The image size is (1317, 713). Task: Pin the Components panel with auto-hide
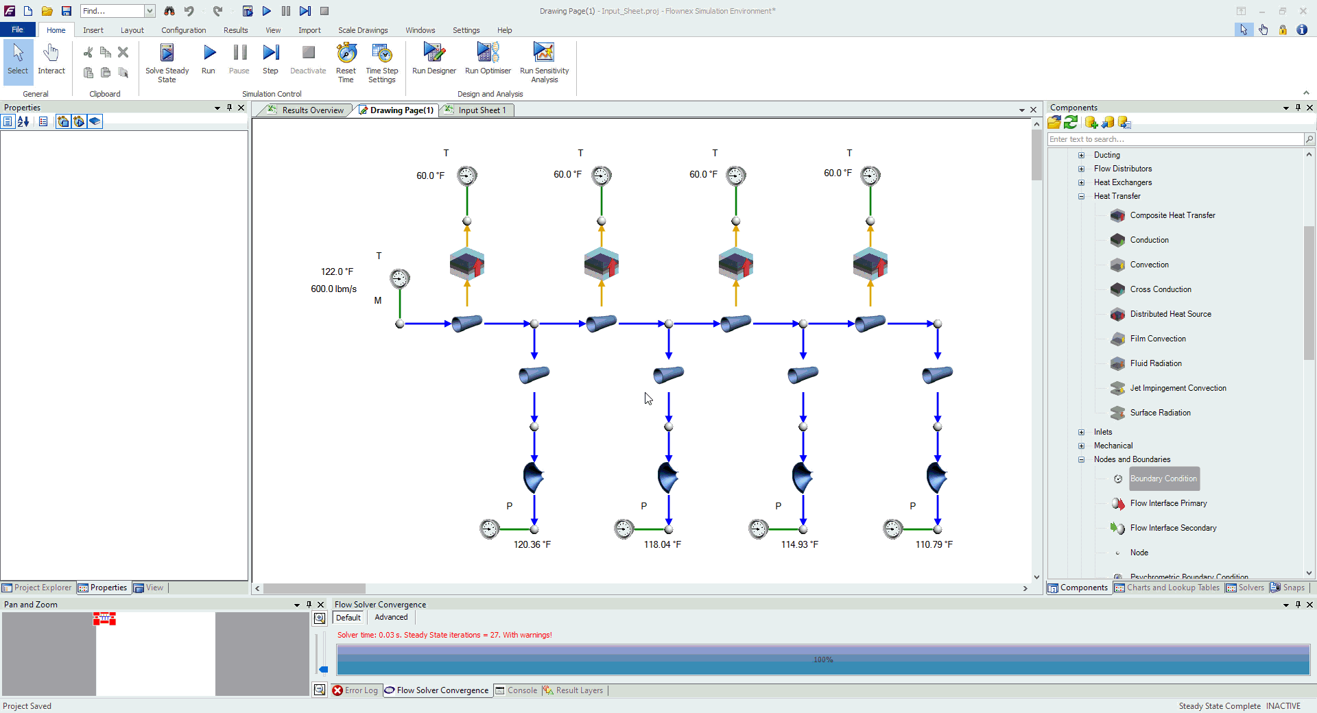tap(1298, 108)
